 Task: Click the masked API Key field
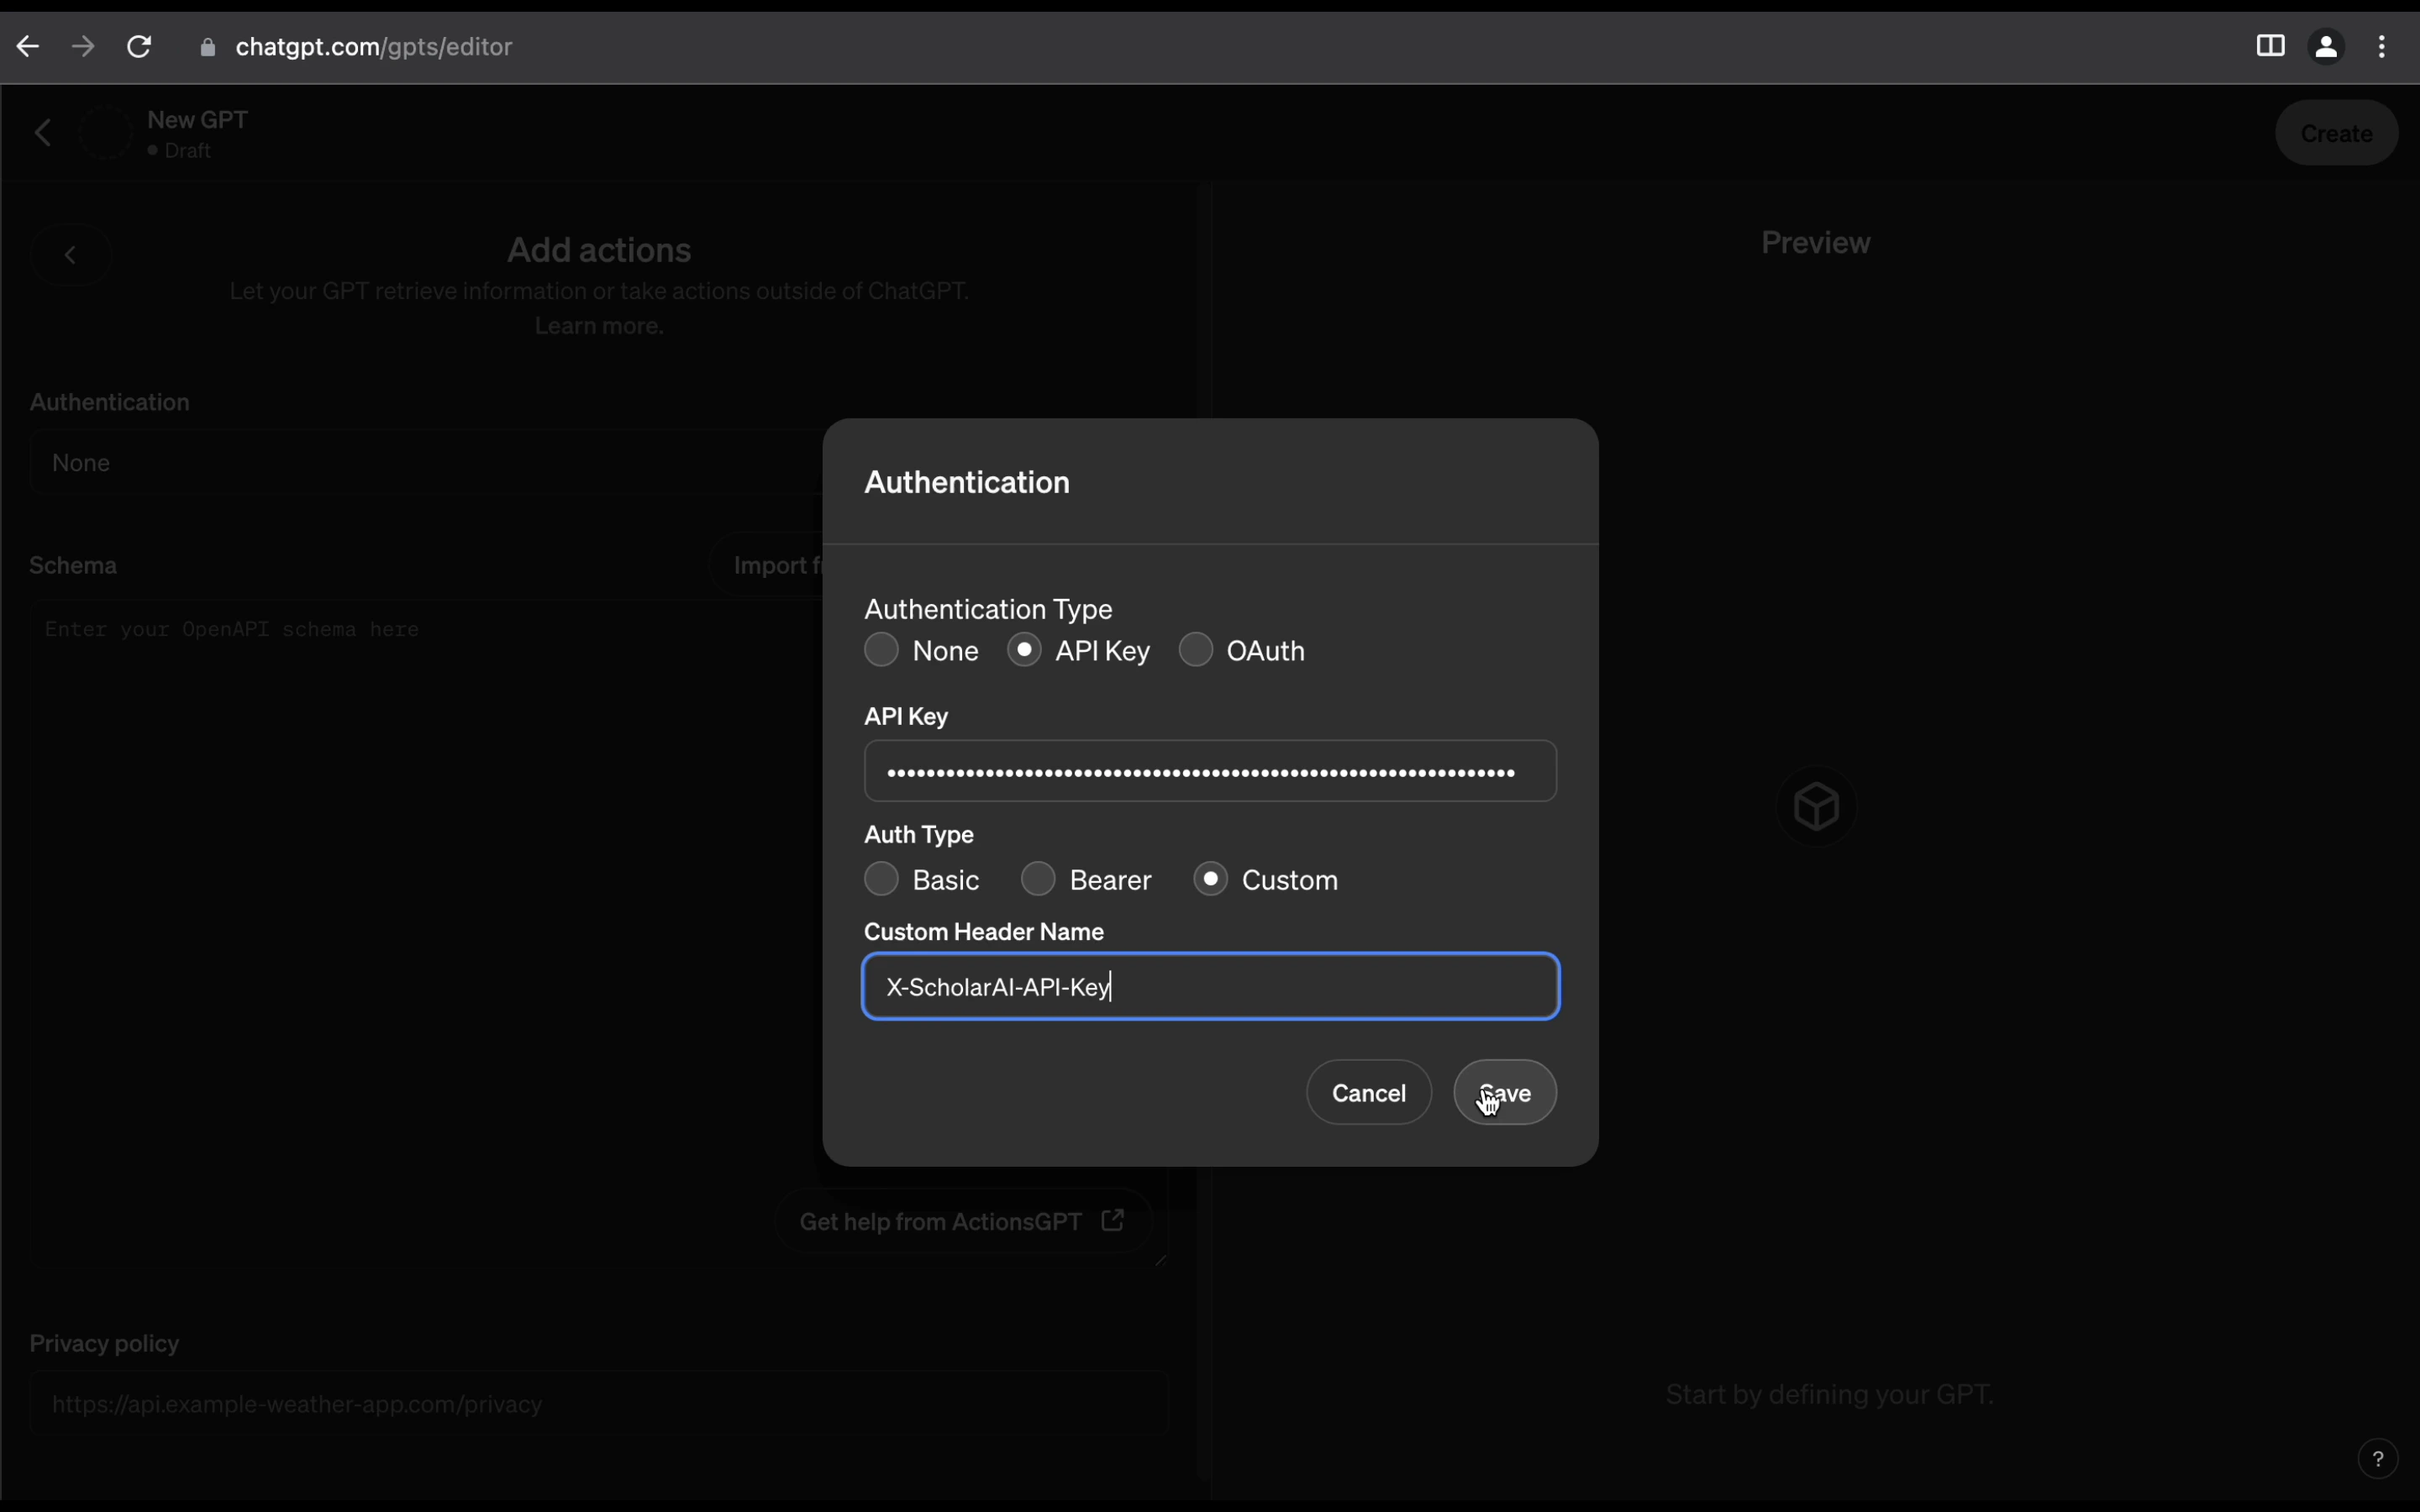[x=1210, y=771]
